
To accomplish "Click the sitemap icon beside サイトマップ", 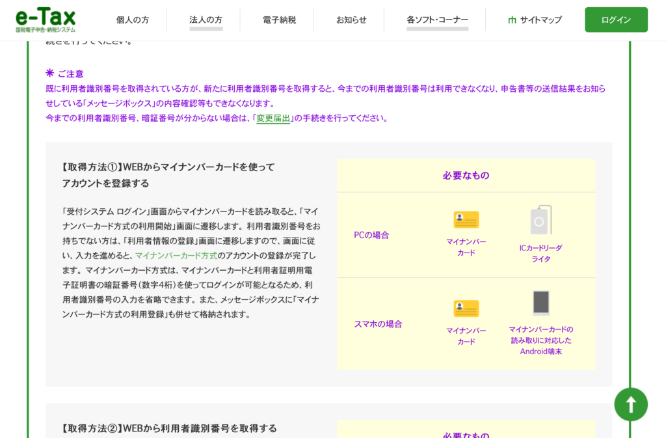I will pyautogui.click(x=512, y=20).
